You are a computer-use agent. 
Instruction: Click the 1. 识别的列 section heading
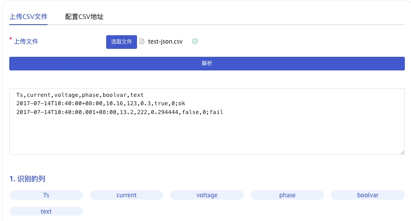[27, 179]
